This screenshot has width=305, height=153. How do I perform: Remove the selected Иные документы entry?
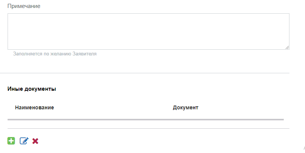point(35,141)
